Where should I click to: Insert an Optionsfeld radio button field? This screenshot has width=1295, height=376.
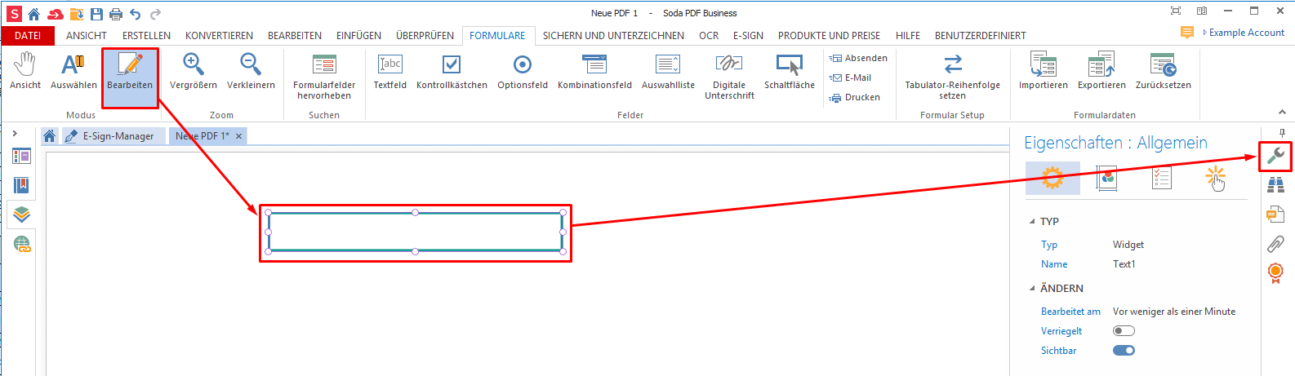point(523,71)
